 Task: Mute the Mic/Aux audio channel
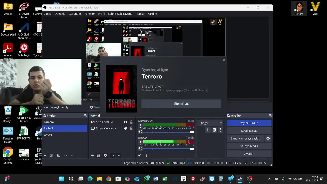click(140, 148)
